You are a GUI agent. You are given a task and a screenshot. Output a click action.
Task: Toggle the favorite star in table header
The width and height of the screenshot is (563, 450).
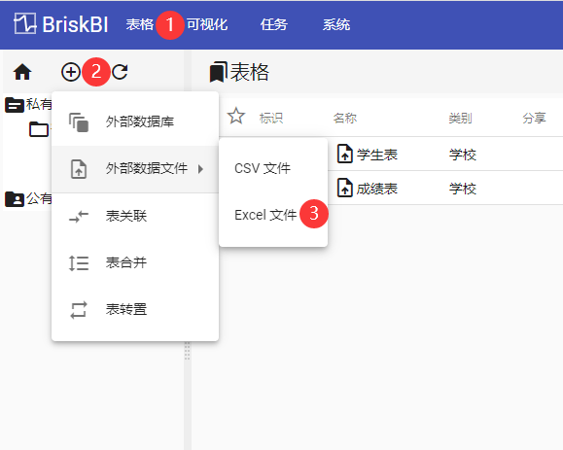tap(236, 116)
